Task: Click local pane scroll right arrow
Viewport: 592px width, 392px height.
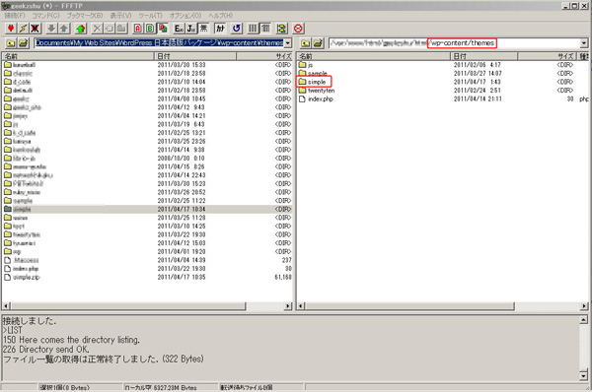Action: 288,305
